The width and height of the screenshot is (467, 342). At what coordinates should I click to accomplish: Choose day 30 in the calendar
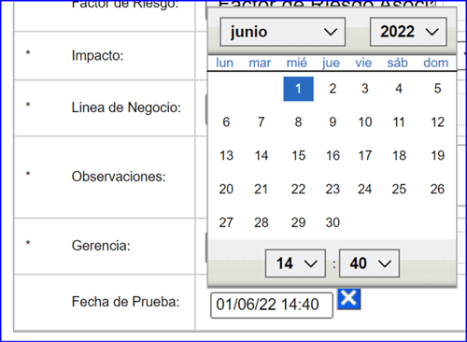[x=333, y=222]
